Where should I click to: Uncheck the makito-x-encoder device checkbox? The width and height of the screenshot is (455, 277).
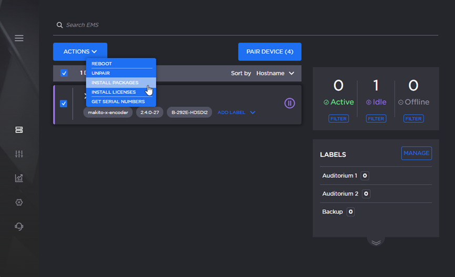(x=64, y=104)
